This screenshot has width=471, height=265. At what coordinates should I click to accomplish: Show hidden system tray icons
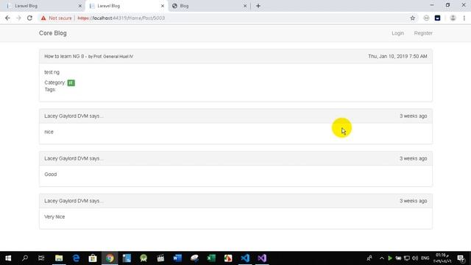point(381,258)
